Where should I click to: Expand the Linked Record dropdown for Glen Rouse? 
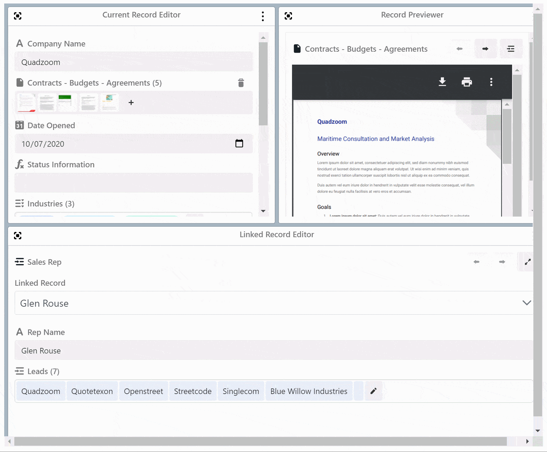coord(526,303)
